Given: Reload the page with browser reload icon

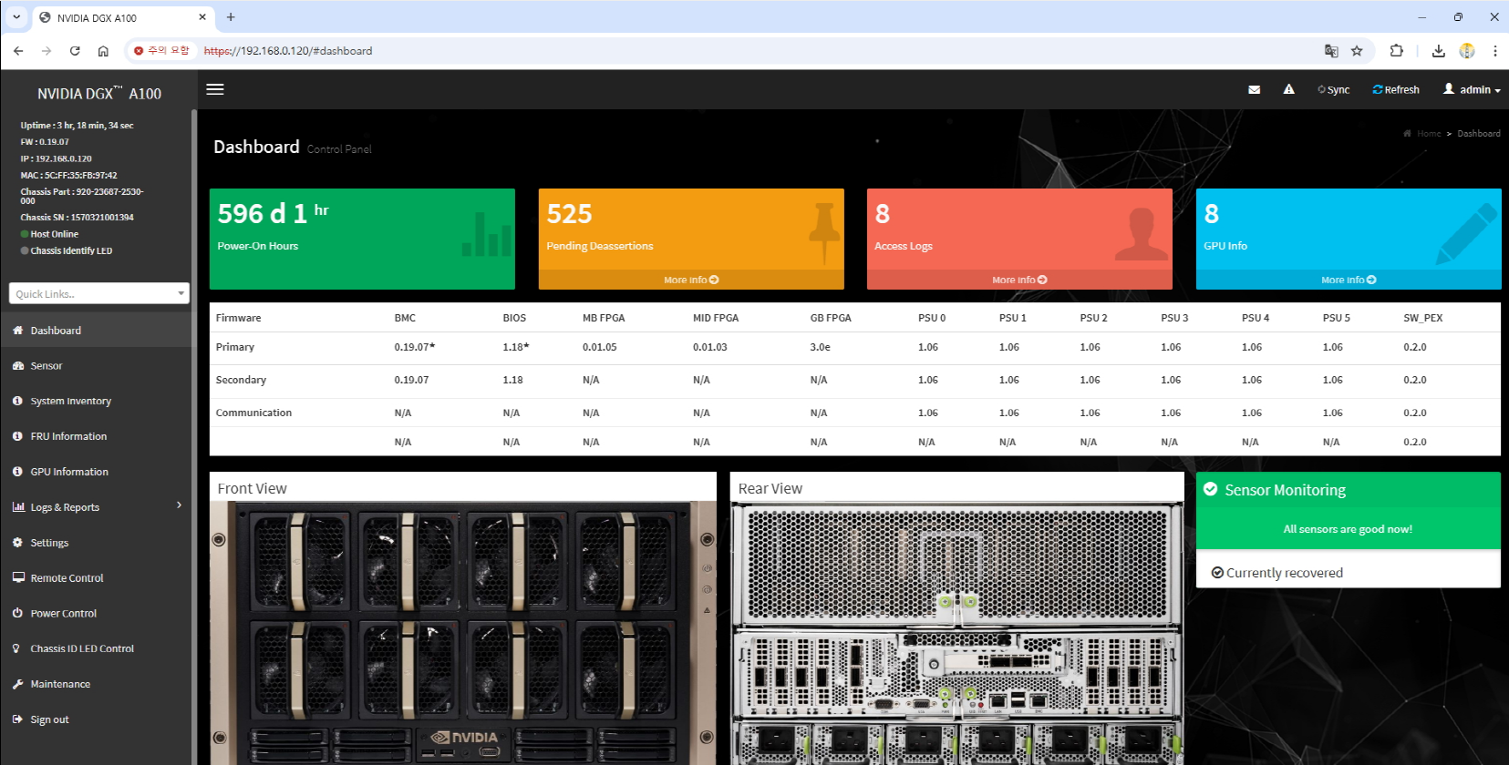Looking at the screenshot, I should pos(75,51).
